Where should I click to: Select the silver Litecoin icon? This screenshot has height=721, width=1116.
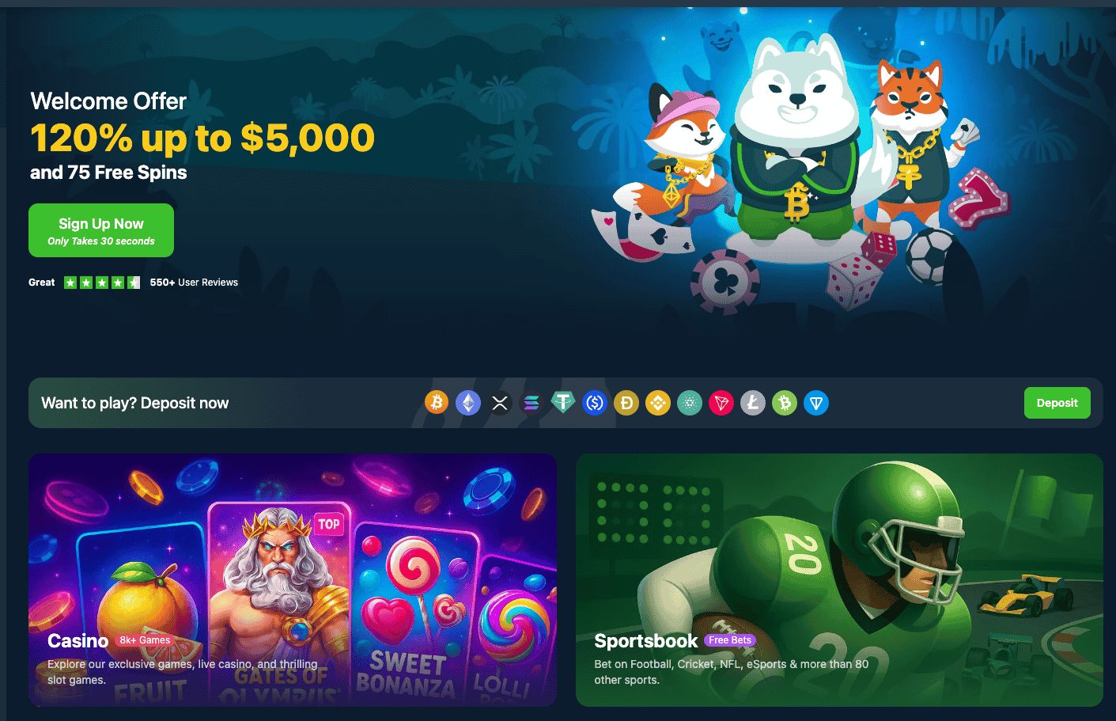pyautogui.click(x=753, y=403)
